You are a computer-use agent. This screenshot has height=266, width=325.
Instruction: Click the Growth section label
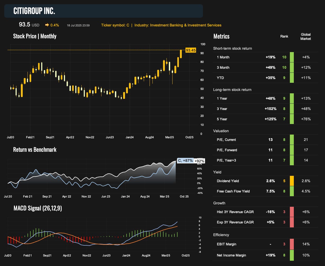point(219,203)
